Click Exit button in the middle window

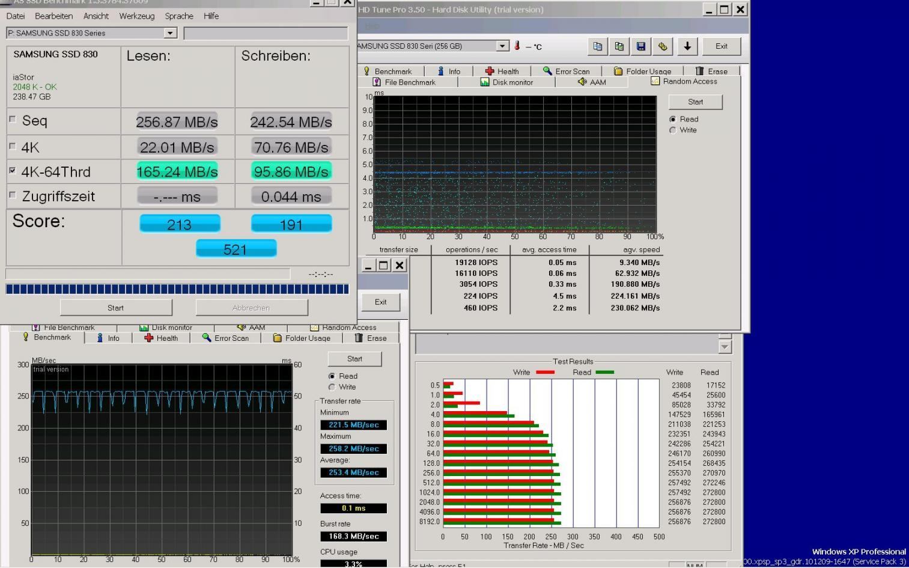pos(381,302)
